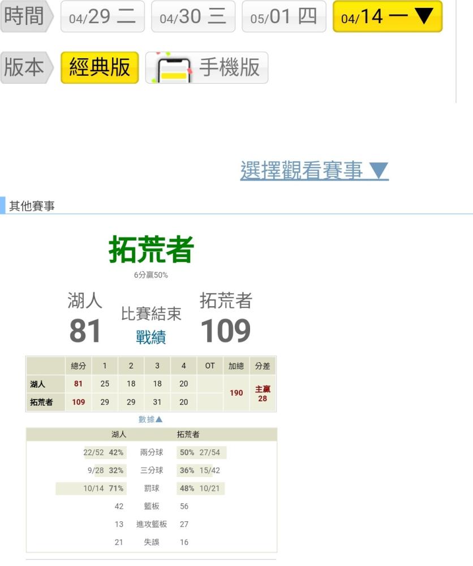Image resolution: width=473 pixels, height=566 pixels.
Task: Click 湖人 three-point value 9/28 32%
Action: [107, 470]
